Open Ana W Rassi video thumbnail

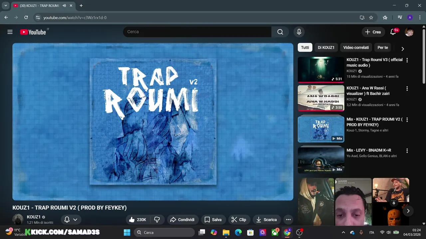321,98
